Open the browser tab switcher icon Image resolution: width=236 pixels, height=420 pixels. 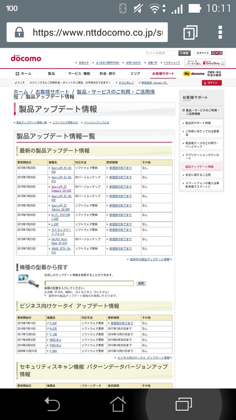point(191,33)
